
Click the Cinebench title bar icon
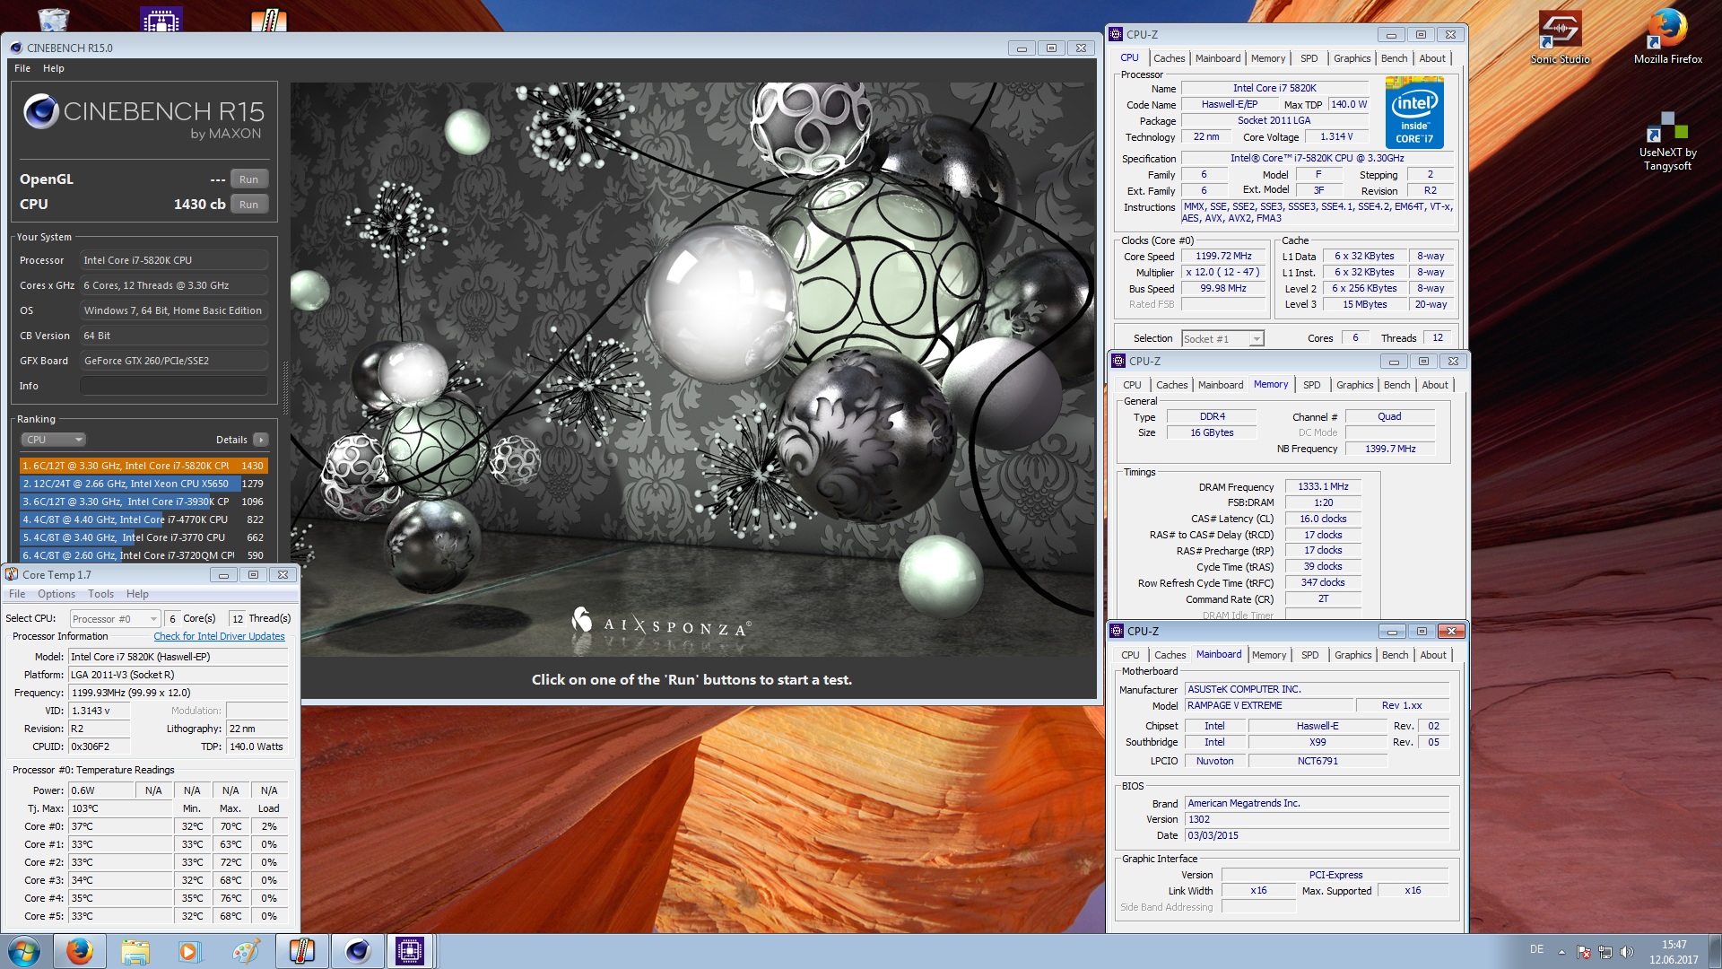coord(16,48)
